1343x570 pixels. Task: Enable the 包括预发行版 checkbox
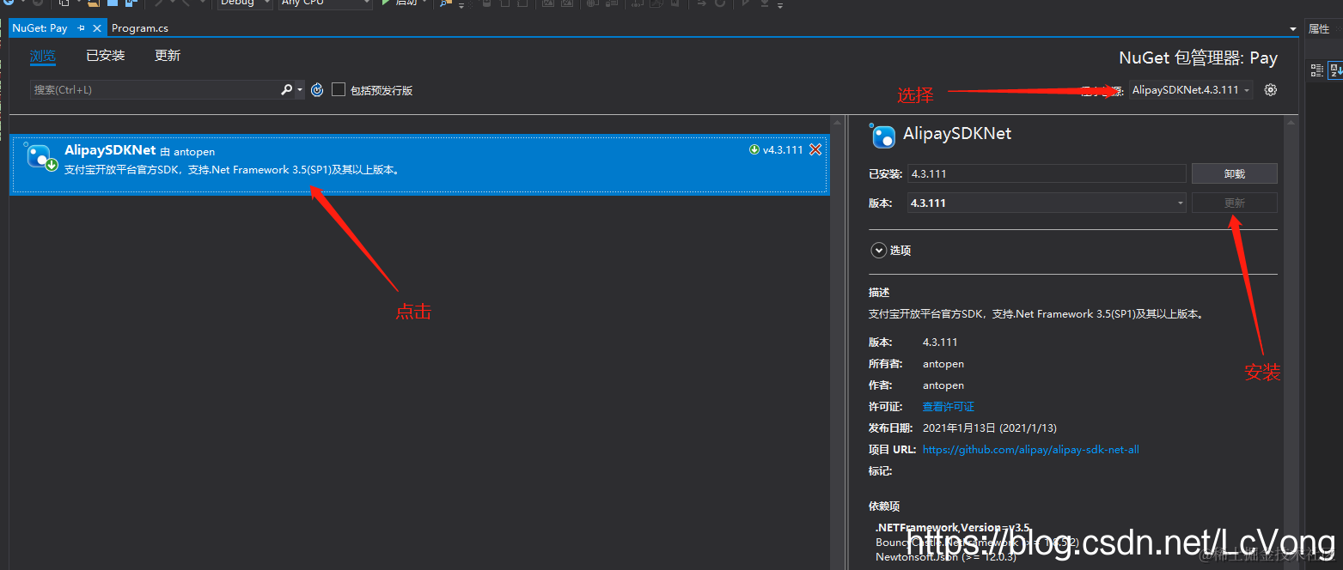(339, 89)
